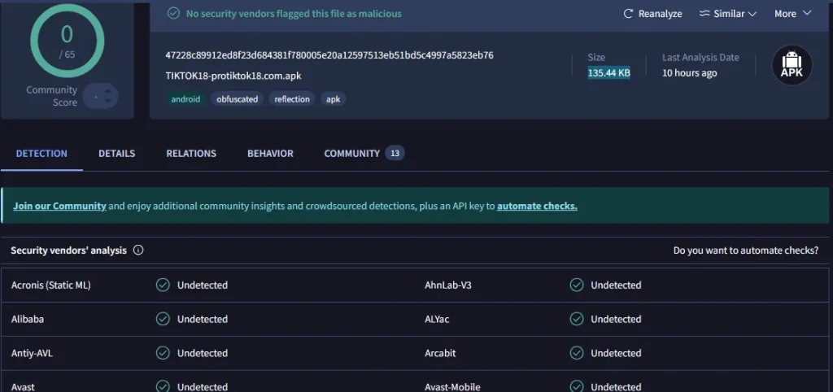Click the vendor name 'ALYac'
The image size is (833, 392).
[437, 320]
